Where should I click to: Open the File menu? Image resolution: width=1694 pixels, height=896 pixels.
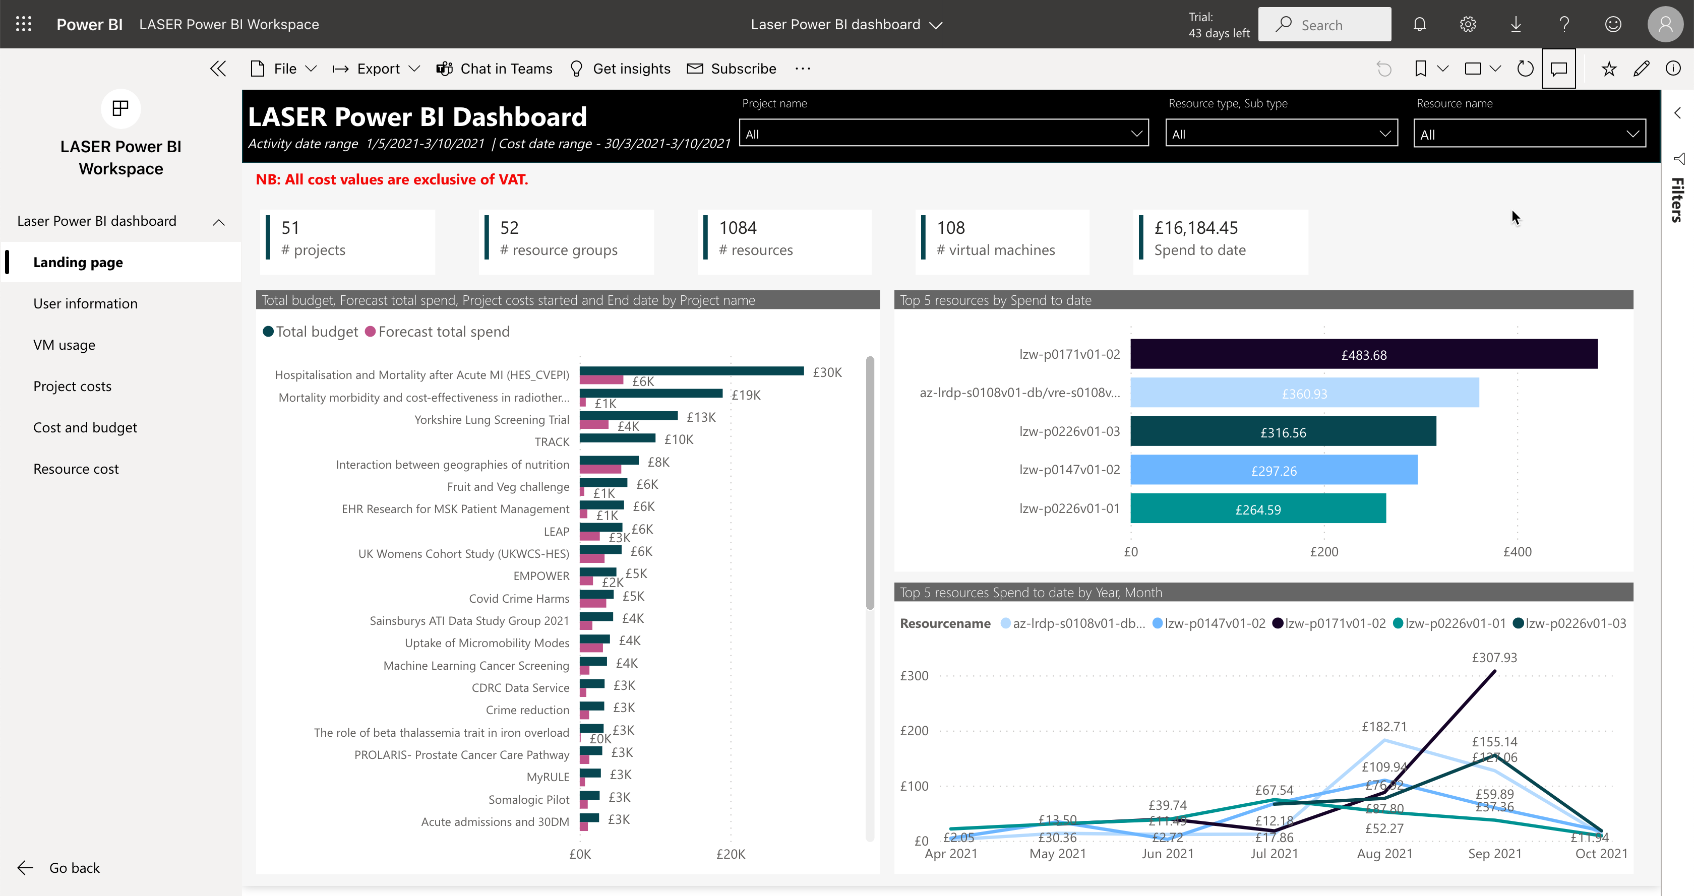click(x=283, y=69)
